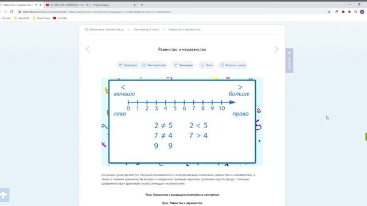This screenshot has width=367, height=206.
Task: Open the Тесты section button
Action: tap(206, 65)
